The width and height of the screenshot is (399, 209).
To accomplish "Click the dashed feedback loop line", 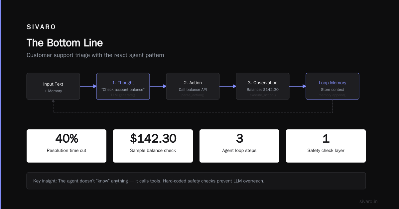I will (x=193, y=113).
